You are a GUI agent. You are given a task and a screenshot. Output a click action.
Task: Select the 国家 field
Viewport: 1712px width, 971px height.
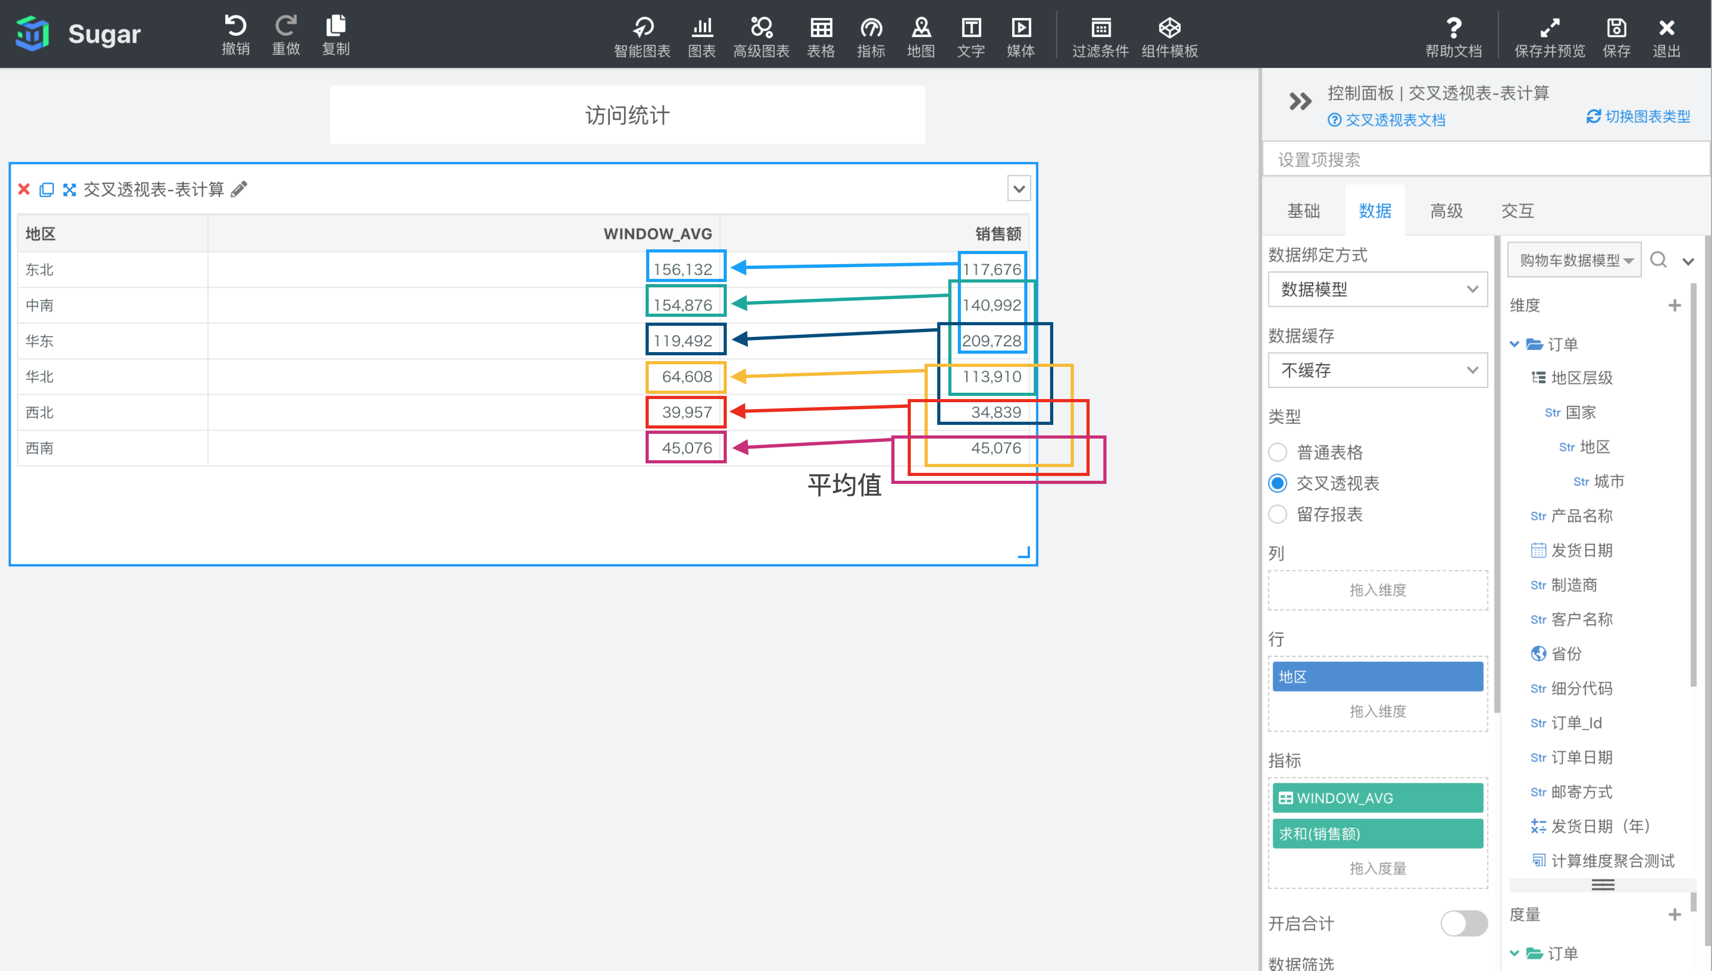pyautogui.click(x=1571, y=413)
